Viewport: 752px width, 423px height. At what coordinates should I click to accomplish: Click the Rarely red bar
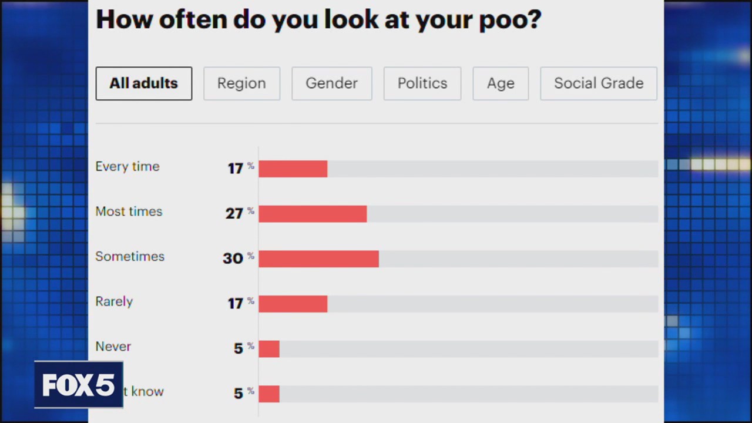pyautogui.click(x=293, y=304)
